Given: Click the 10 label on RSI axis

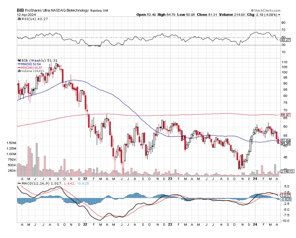Looking at the screenshot, I should click(x=283, y=52).
